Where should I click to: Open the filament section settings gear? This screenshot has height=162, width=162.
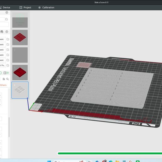7,32
